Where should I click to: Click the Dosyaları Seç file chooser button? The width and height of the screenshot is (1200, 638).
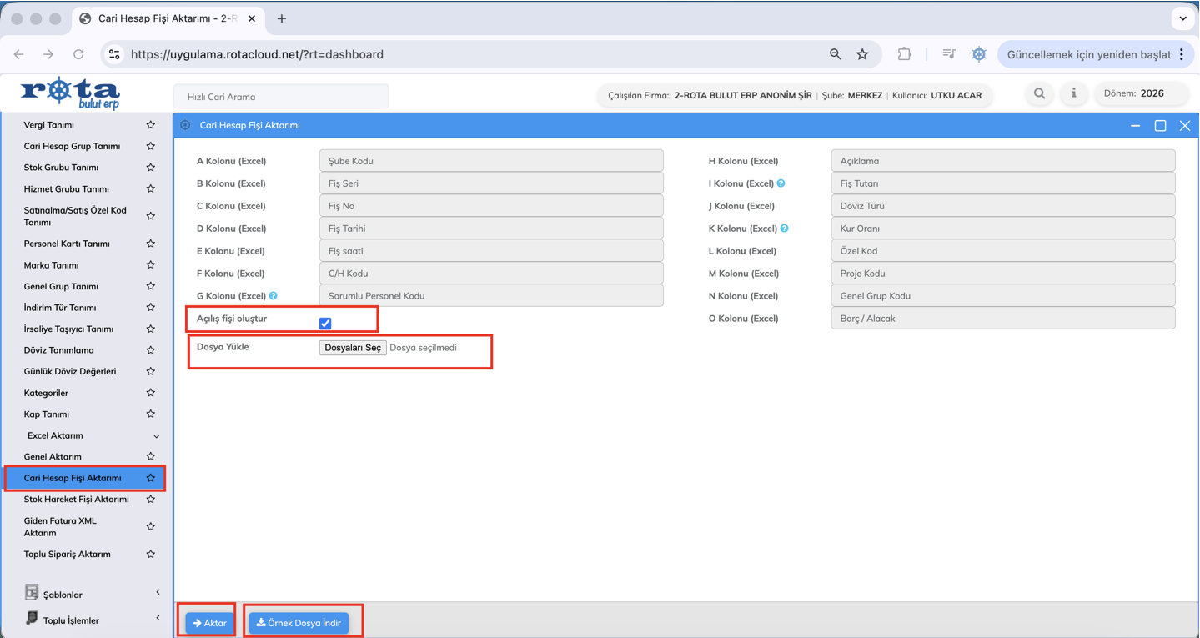coord(352,348)
